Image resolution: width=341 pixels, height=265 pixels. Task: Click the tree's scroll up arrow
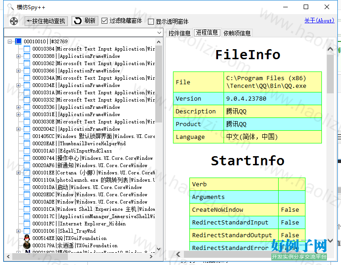click(x=159, y=42)
